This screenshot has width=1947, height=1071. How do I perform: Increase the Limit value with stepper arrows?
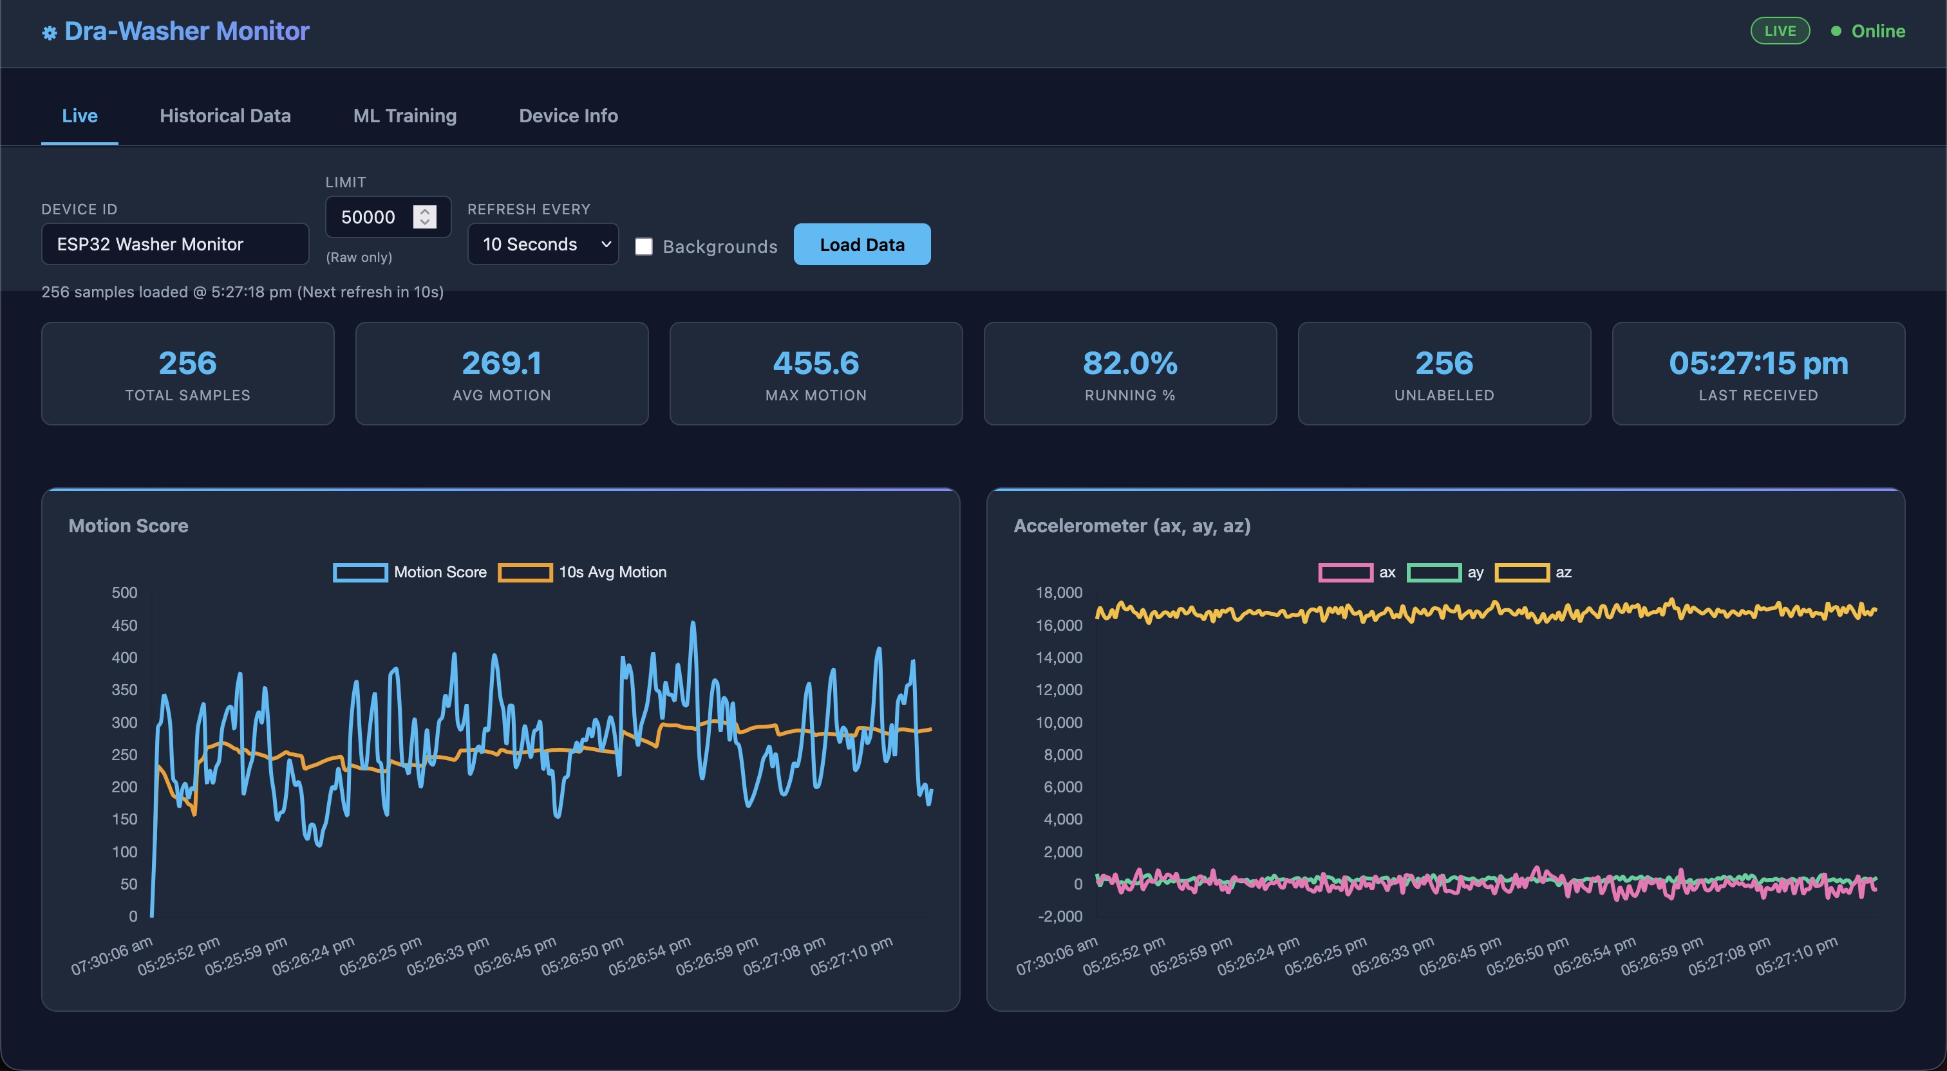coord(425,212)
